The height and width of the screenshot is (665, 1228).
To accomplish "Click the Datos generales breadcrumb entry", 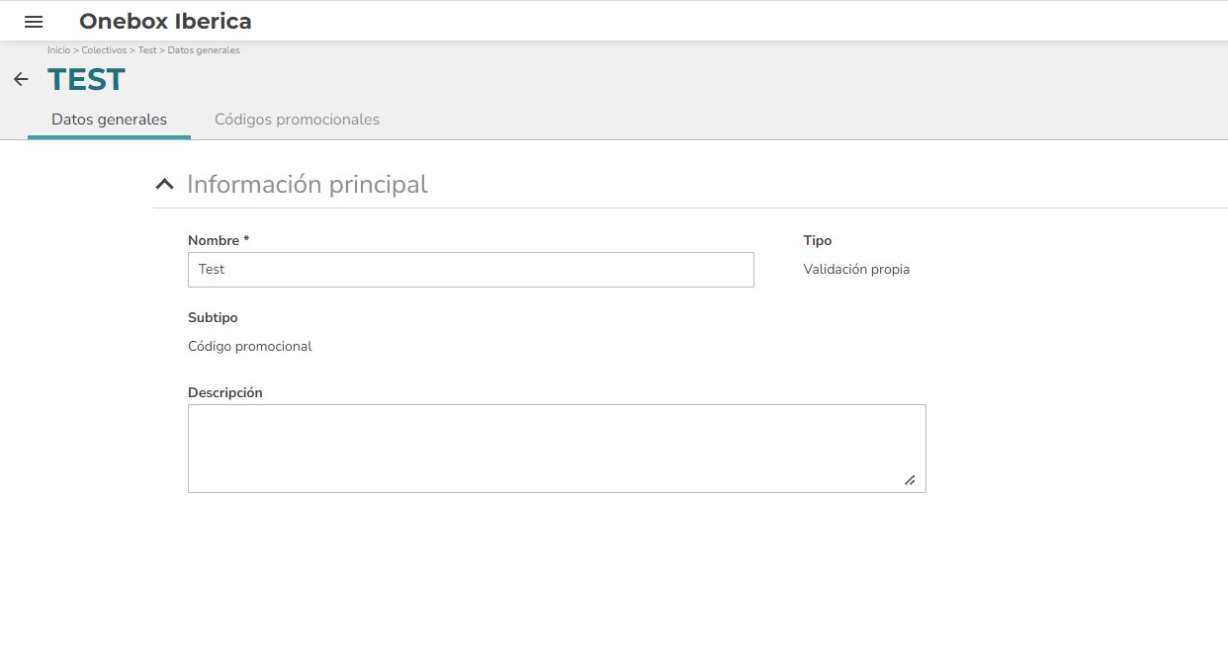I will coord(204,49).
